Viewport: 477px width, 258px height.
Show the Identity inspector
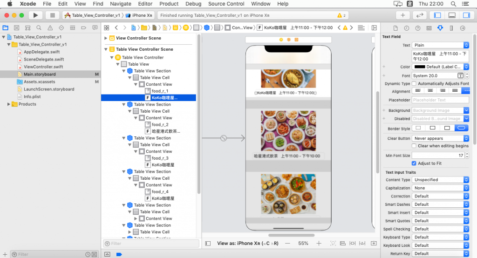429,28
